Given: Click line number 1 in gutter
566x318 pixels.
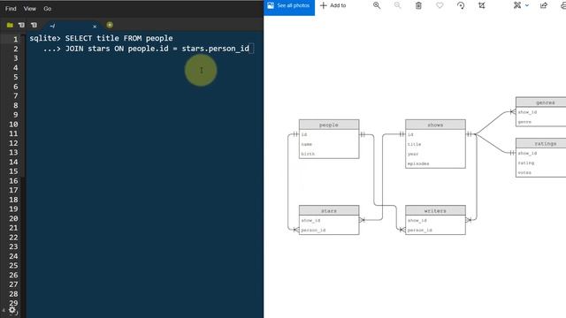Looking at the screenshot, I should pyautogui.click(x=16, y=39).
